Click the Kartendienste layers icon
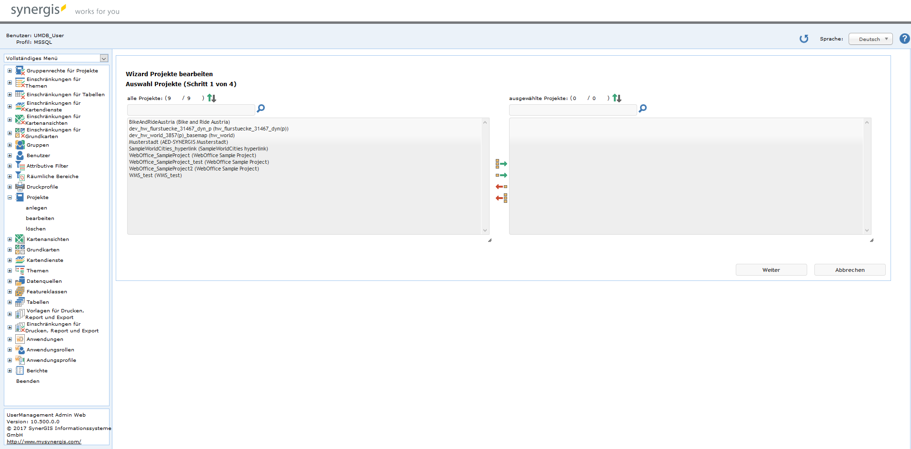Image resolution: width=911 pixels, height=449 pixels. (20, 260)
